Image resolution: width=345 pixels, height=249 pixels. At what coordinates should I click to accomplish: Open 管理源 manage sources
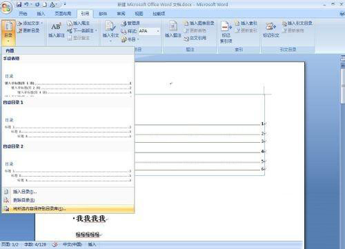click(130, 23)
